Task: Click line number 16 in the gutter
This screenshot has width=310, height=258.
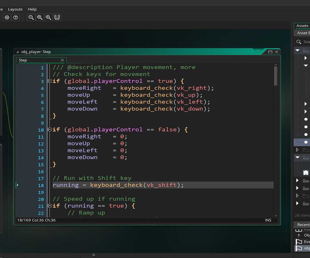Action: (x=41, y=172)
